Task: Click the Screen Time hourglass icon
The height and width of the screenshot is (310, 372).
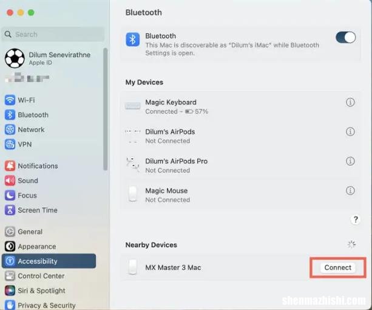Action: tap(10, 210)
